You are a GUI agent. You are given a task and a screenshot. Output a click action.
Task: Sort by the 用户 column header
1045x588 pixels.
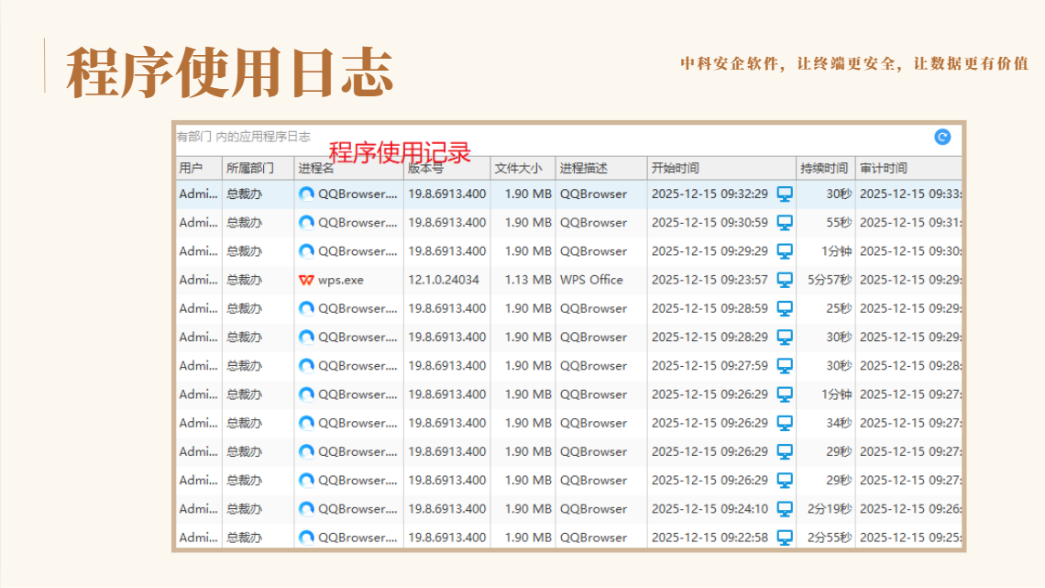tap(199, 168)
